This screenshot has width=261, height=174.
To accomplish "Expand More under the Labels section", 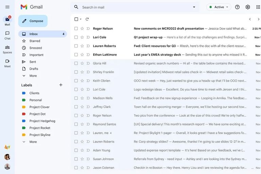I will (33, 142).
